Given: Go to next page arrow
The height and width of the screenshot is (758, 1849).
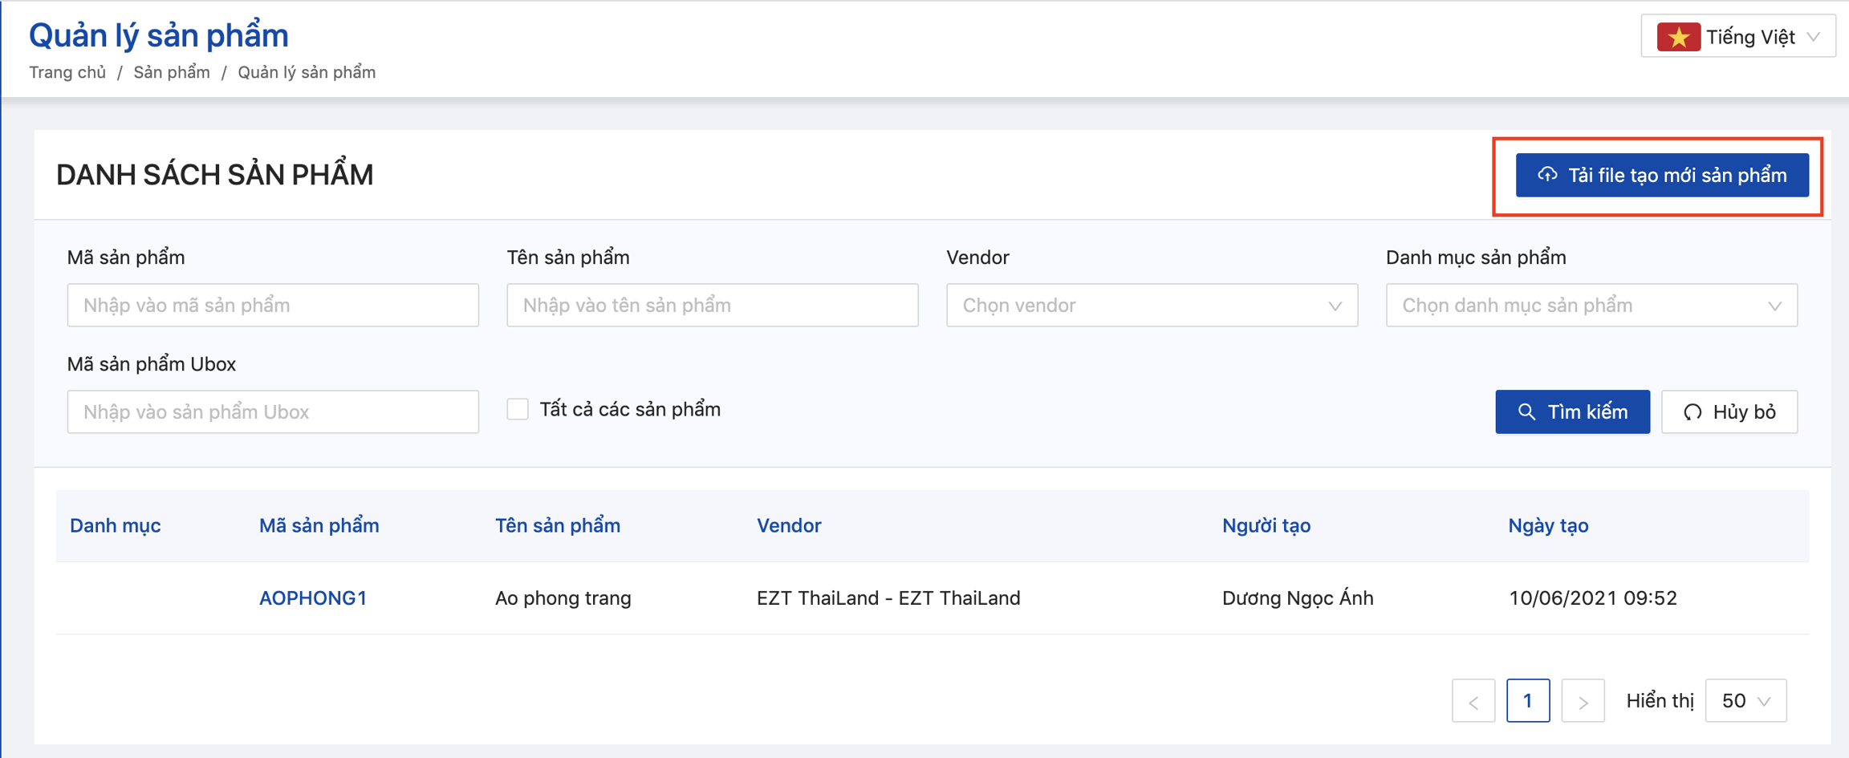Looking at the screenshot, I should click(x=1583, y=701).
